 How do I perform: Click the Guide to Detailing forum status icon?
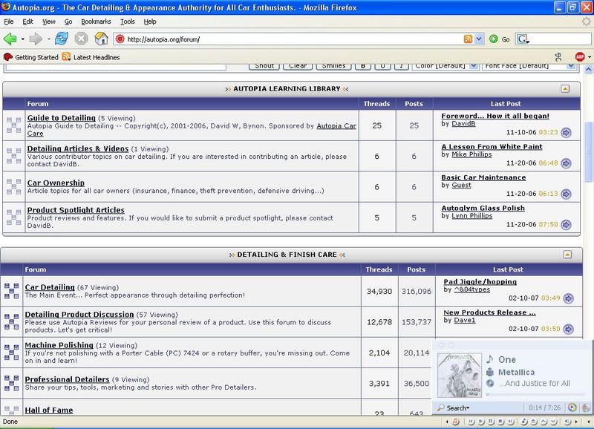pyautogui.click(x=13, y=125)
